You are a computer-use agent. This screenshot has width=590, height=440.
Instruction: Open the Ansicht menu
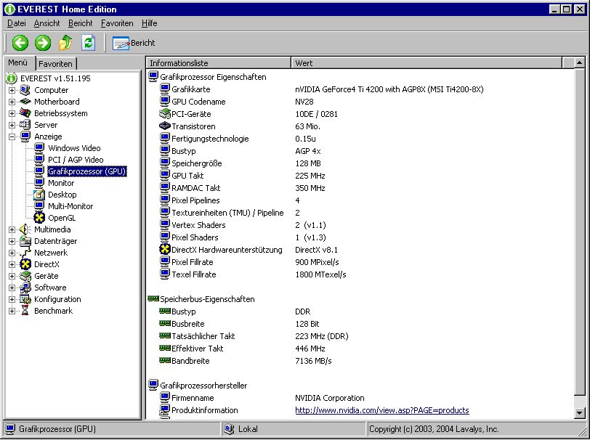point(47,23)
